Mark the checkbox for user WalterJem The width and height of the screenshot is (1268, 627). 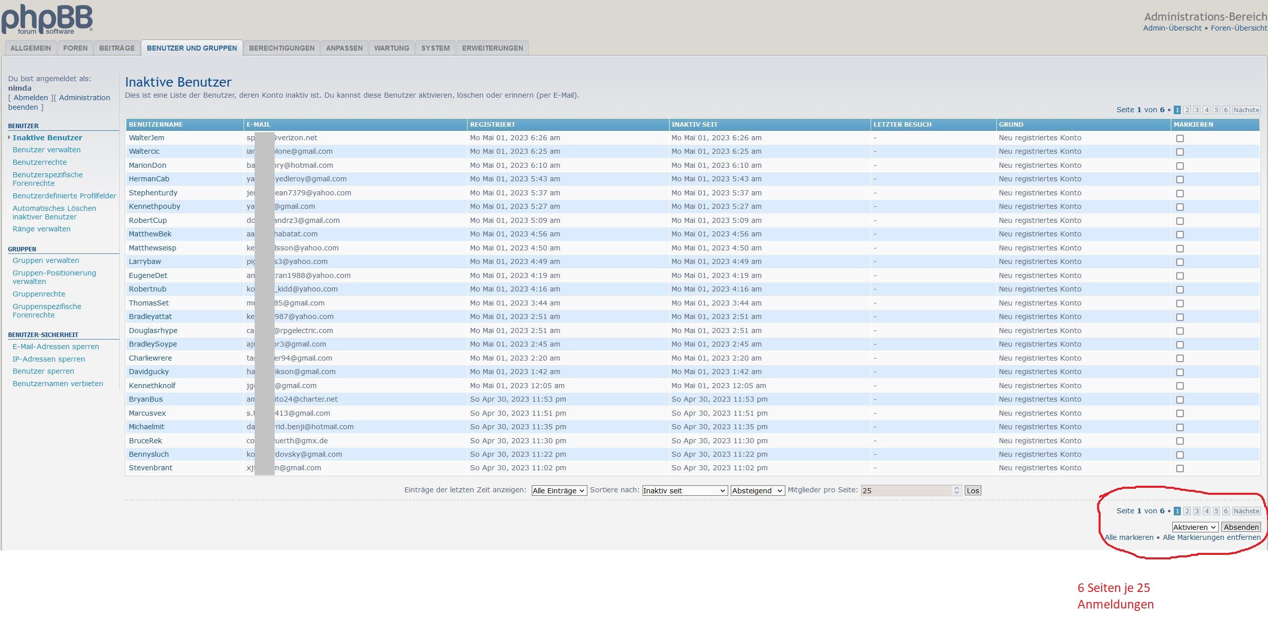click(1180, 138)
